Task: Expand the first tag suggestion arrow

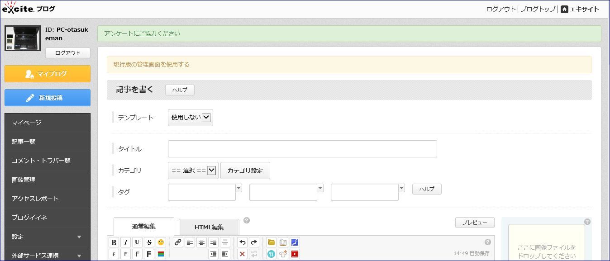Action: coord(238,188)
